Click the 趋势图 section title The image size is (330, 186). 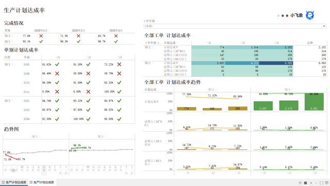point(11,129)
